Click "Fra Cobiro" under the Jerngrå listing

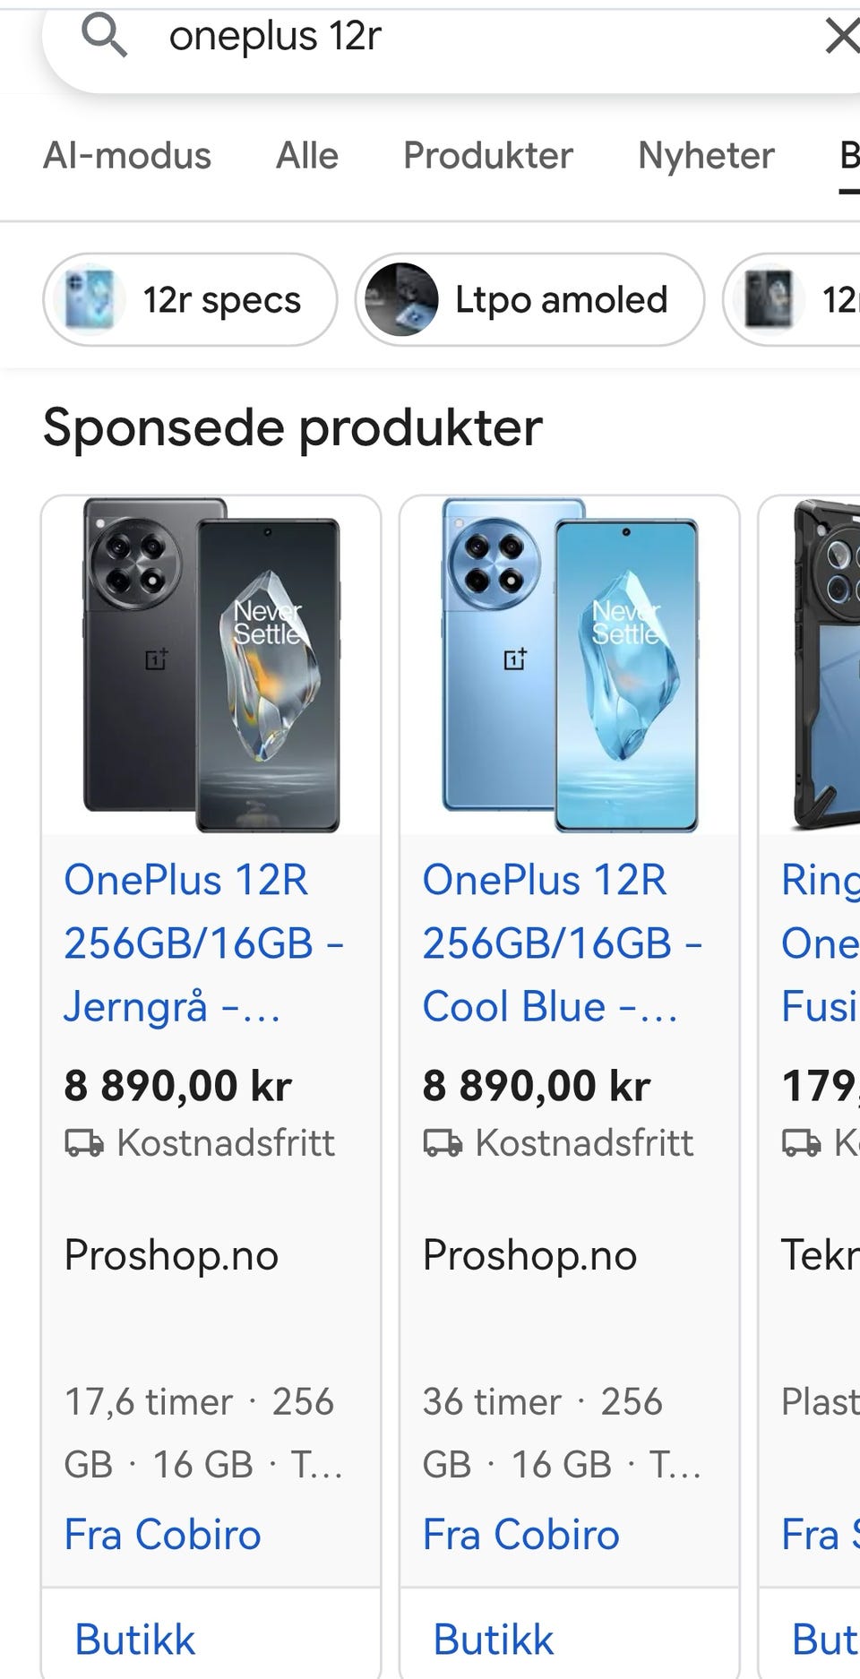pyautogui.click(x=162, y=1534)
